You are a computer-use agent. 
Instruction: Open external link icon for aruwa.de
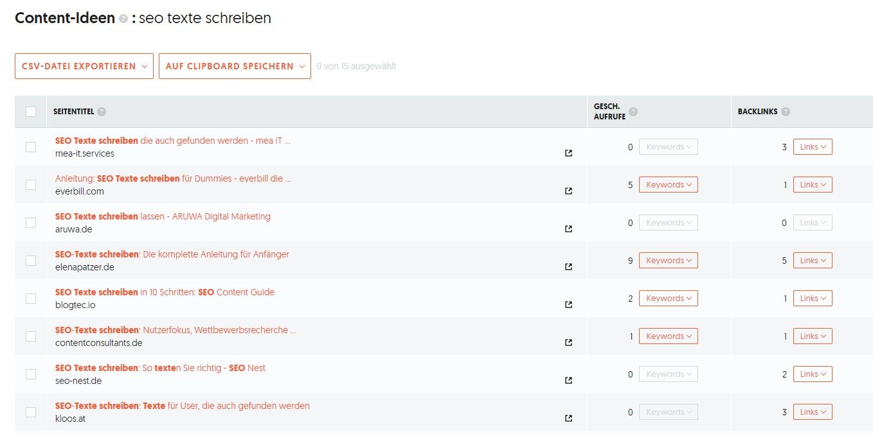tap(568, 229)
